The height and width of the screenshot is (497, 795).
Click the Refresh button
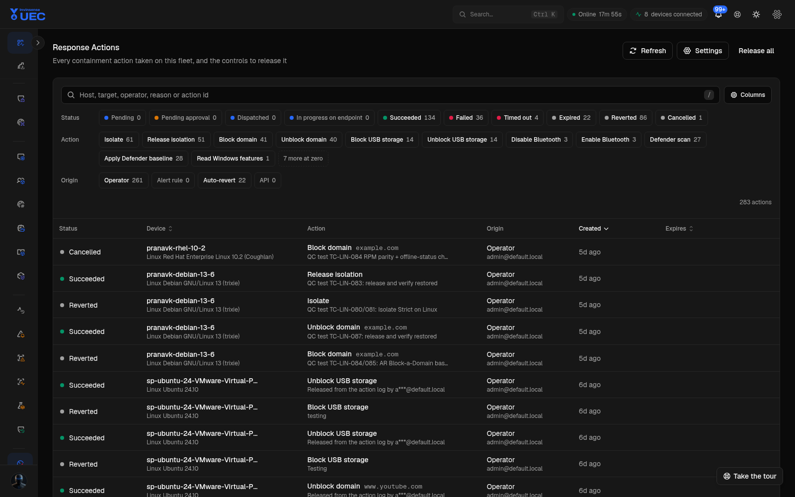pos(647,51)
